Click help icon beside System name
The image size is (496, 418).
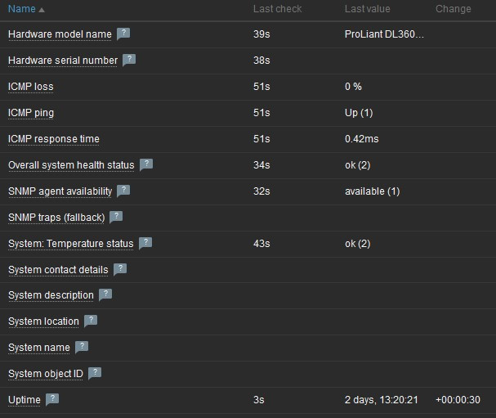pyautogui.click(x=82, y=348)
